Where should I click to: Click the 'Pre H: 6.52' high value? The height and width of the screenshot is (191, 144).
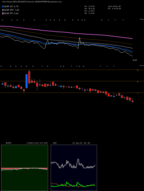pos(90,9)
